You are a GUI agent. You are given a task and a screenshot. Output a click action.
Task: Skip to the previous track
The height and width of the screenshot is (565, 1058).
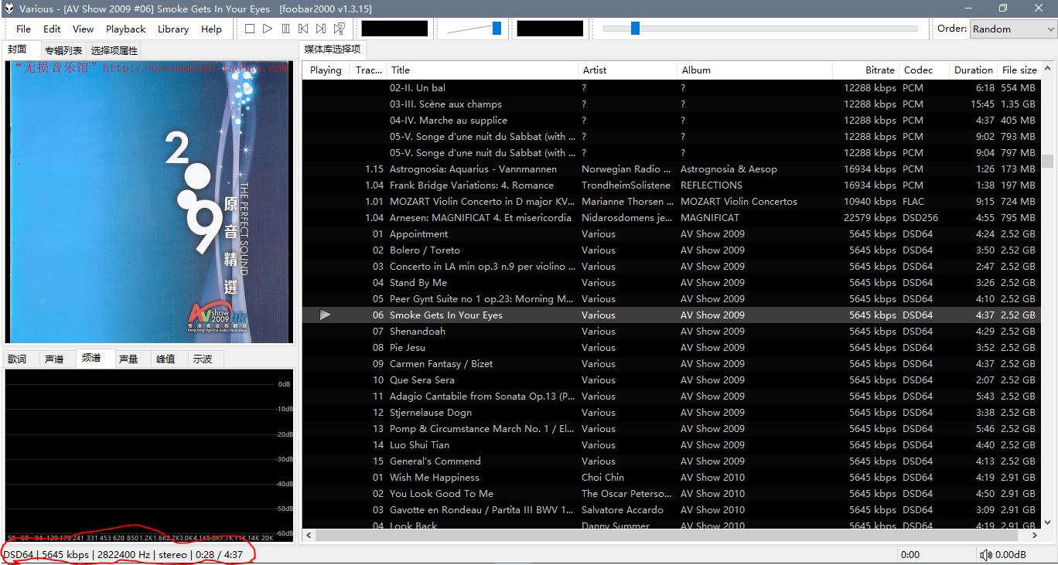coord(303,29)
